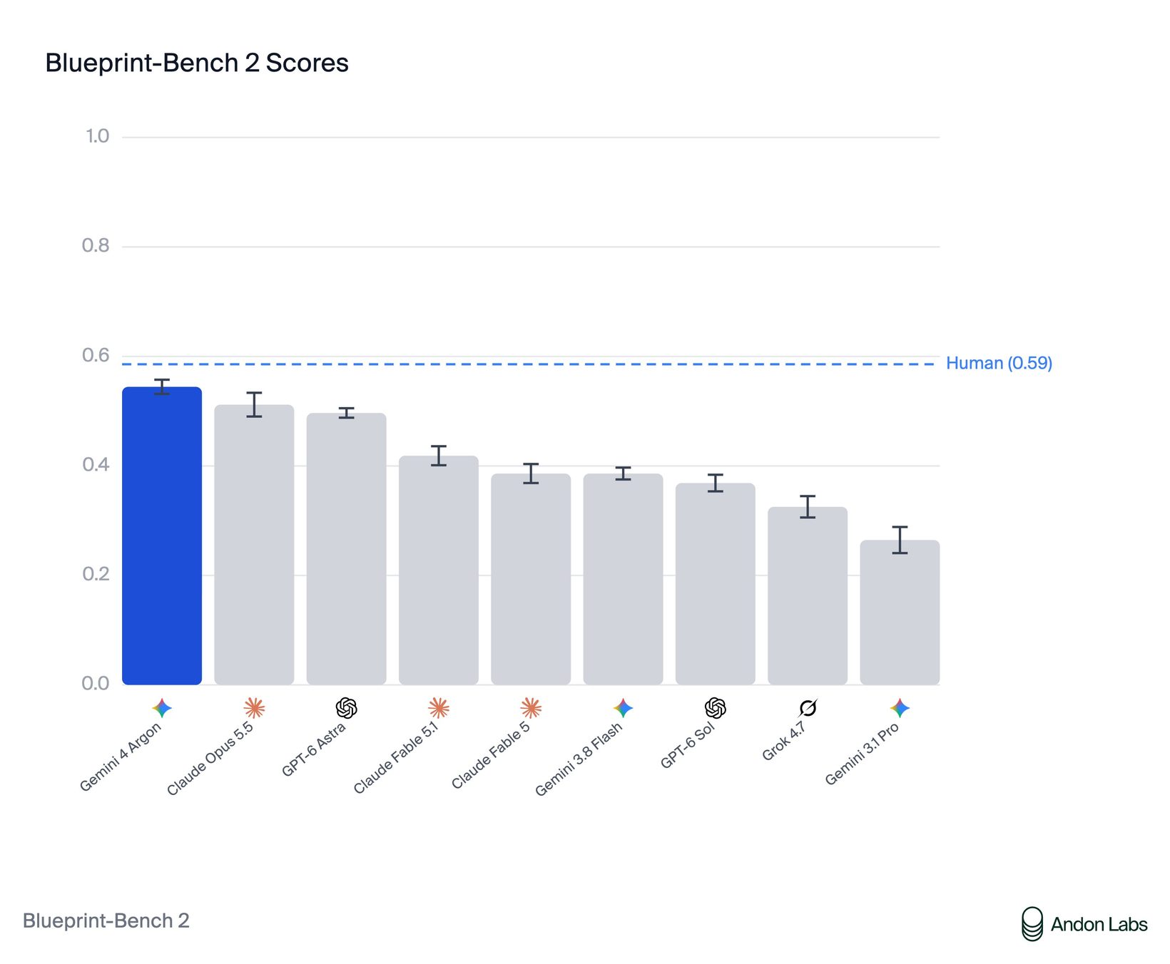This screenshot has height=964, width=1170.
Task: Click the Claude Fable 5.1 starburst icon
Action: 439,708
